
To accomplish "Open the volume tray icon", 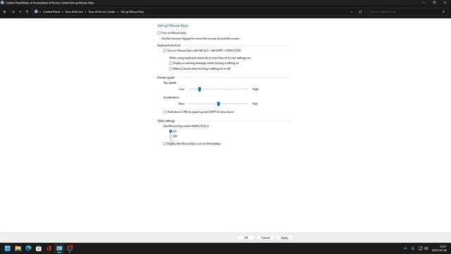I will (426, 248).
